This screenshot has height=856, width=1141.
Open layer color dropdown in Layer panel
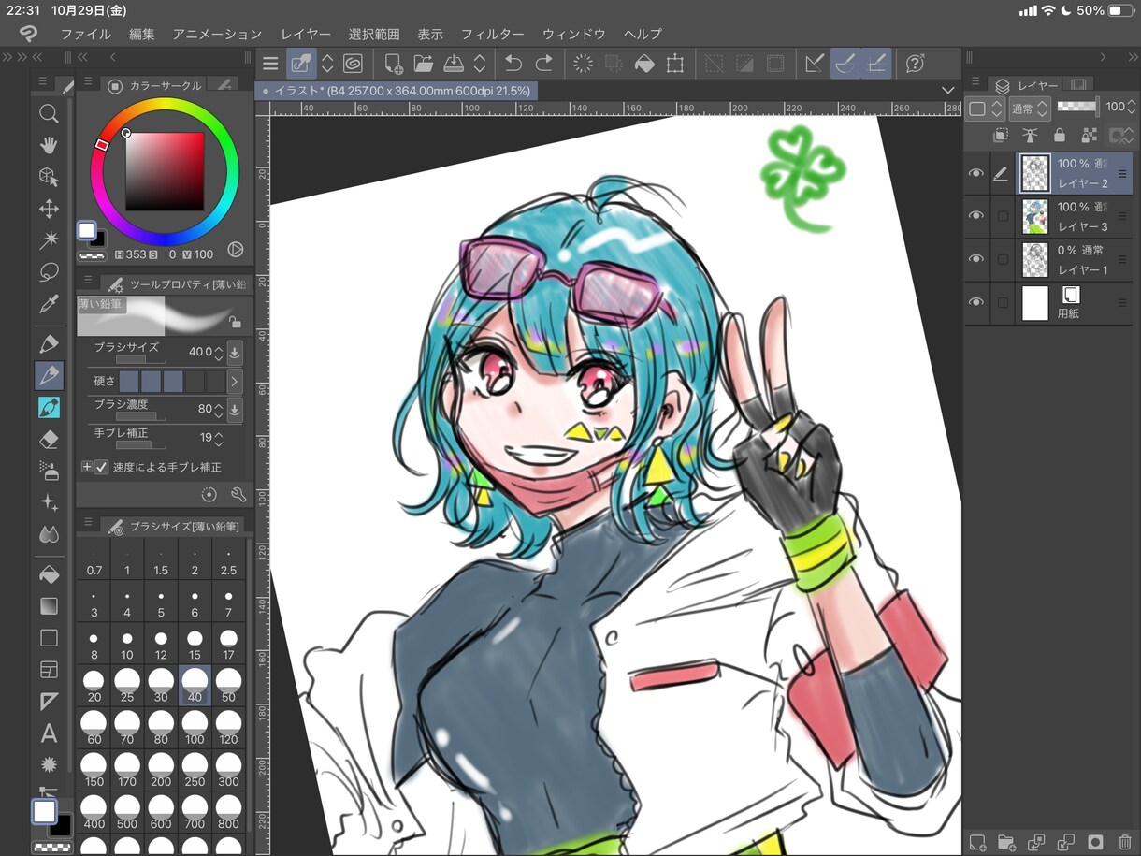986,109
